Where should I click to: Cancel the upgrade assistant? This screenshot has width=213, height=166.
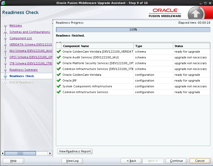click(x=200, y=161)
